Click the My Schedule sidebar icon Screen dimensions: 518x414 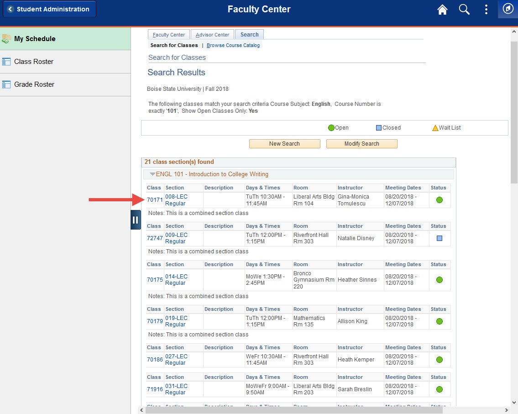click(6, 39)
